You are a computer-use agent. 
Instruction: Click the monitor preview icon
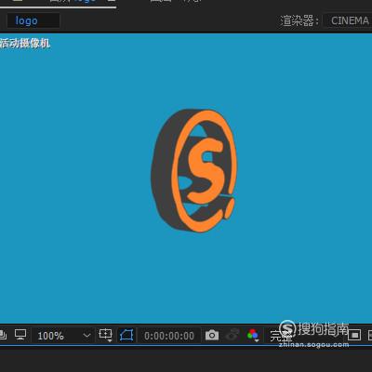tap(20, 335)
